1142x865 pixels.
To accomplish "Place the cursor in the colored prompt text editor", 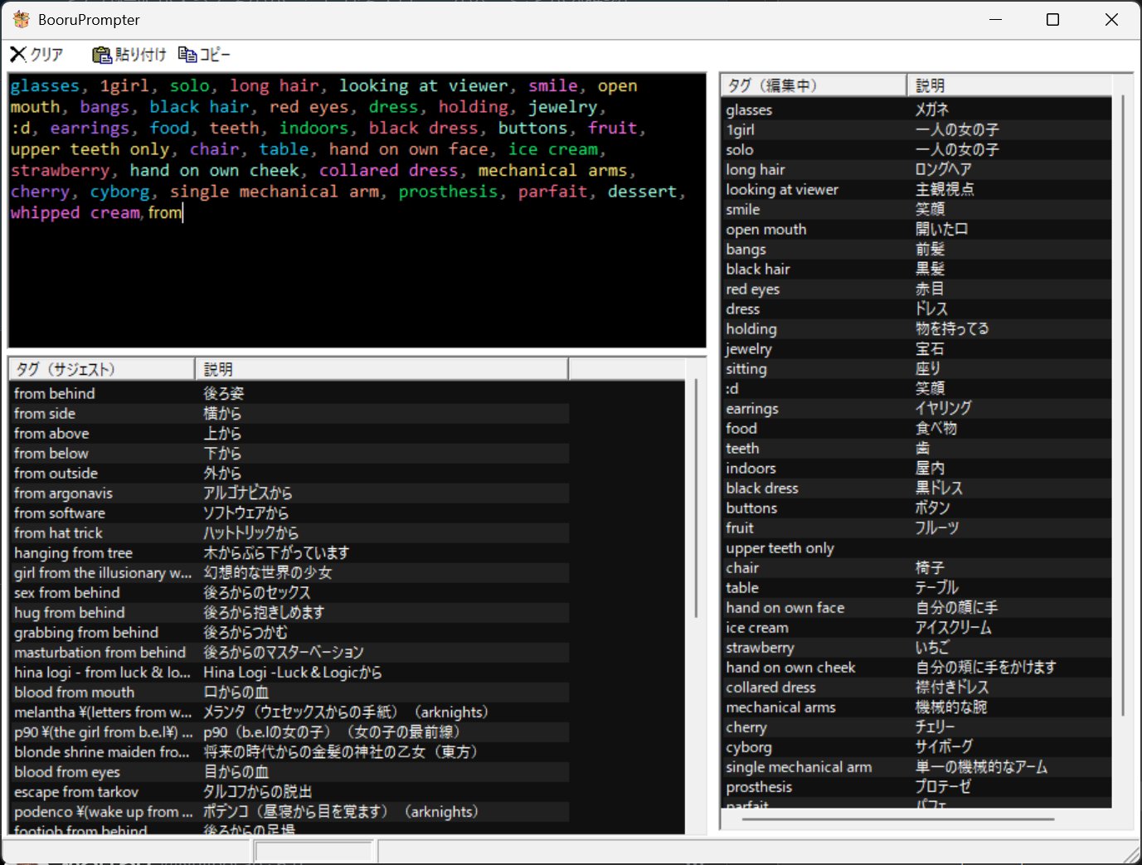I will click(357, 210).
